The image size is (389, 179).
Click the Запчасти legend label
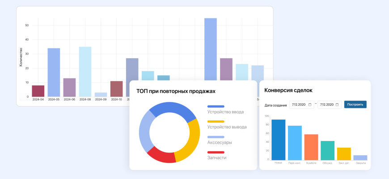[x=217, y=158]
